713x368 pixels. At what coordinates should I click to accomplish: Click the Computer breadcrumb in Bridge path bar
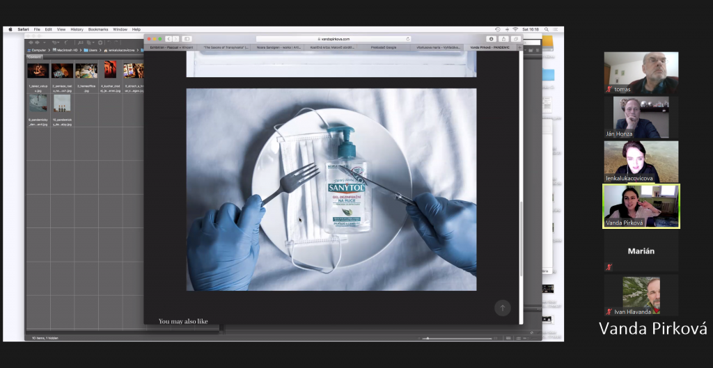pos(38,50)
